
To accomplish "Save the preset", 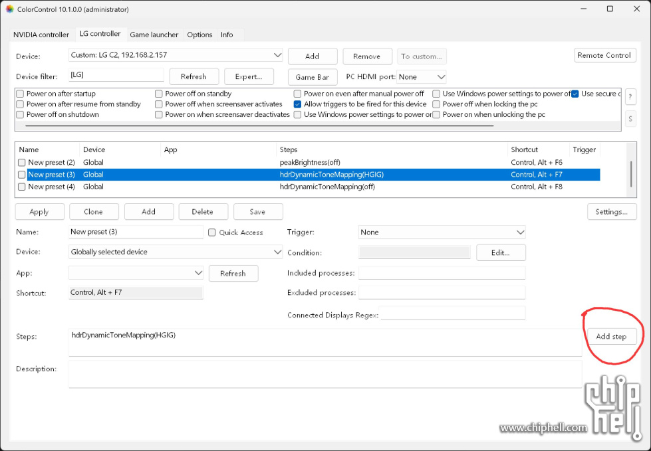I will [258, 212].
